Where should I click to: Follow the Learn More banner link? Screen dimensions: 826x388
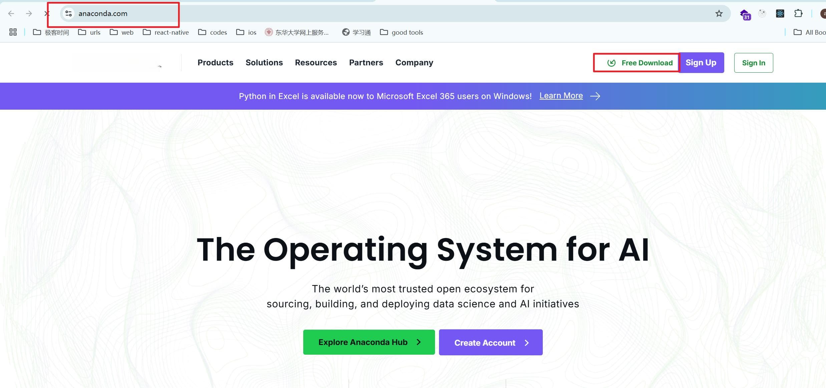tap(561, 96)
